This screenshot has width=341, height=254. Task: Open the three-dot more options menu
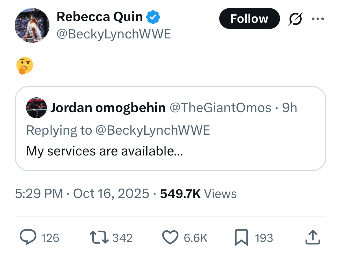[x=318, y=19]
